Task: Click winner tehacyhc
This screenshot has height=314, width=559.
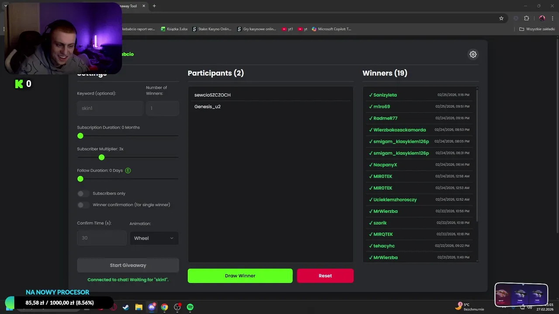Action: click(384, 246)
